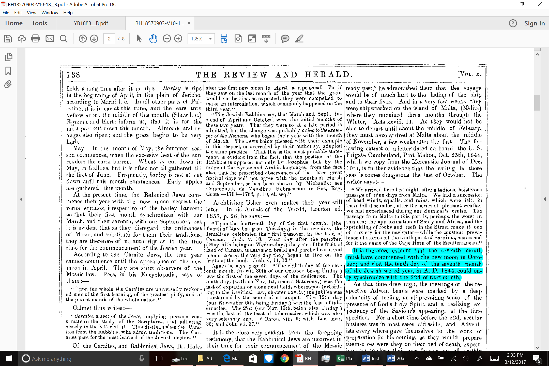The height and width of the screenshot is (366, 549).
Task: Open Windows Store from taskbar
Action: [253, 358]
